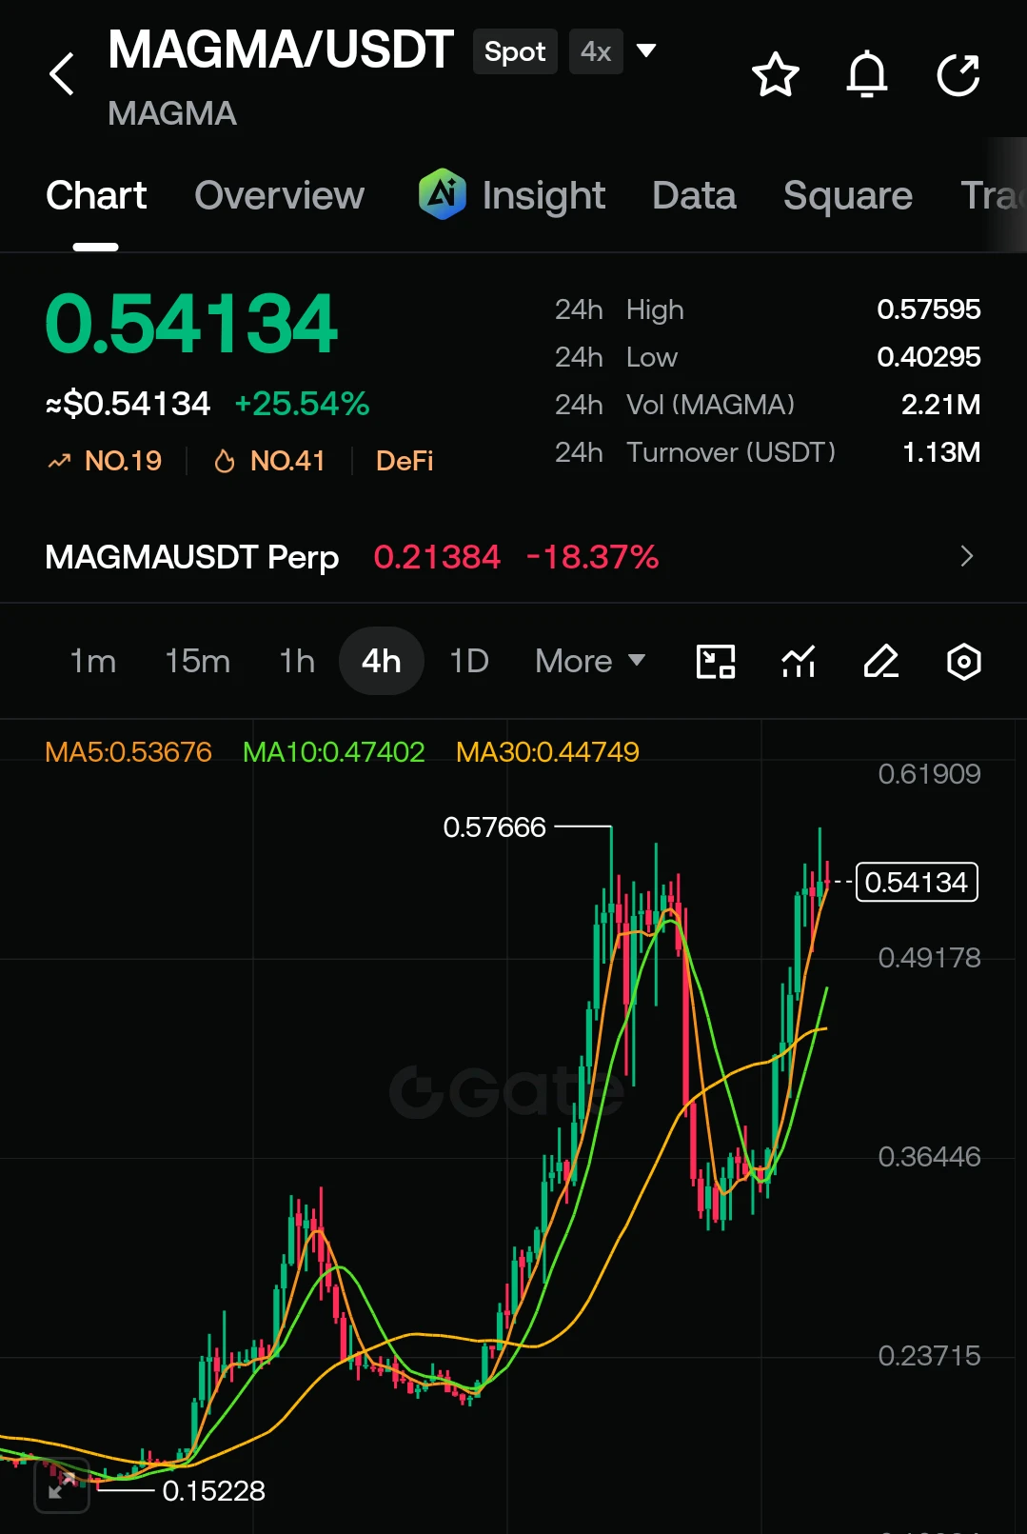Tap the perp price 0.21384

pos(437,556)
